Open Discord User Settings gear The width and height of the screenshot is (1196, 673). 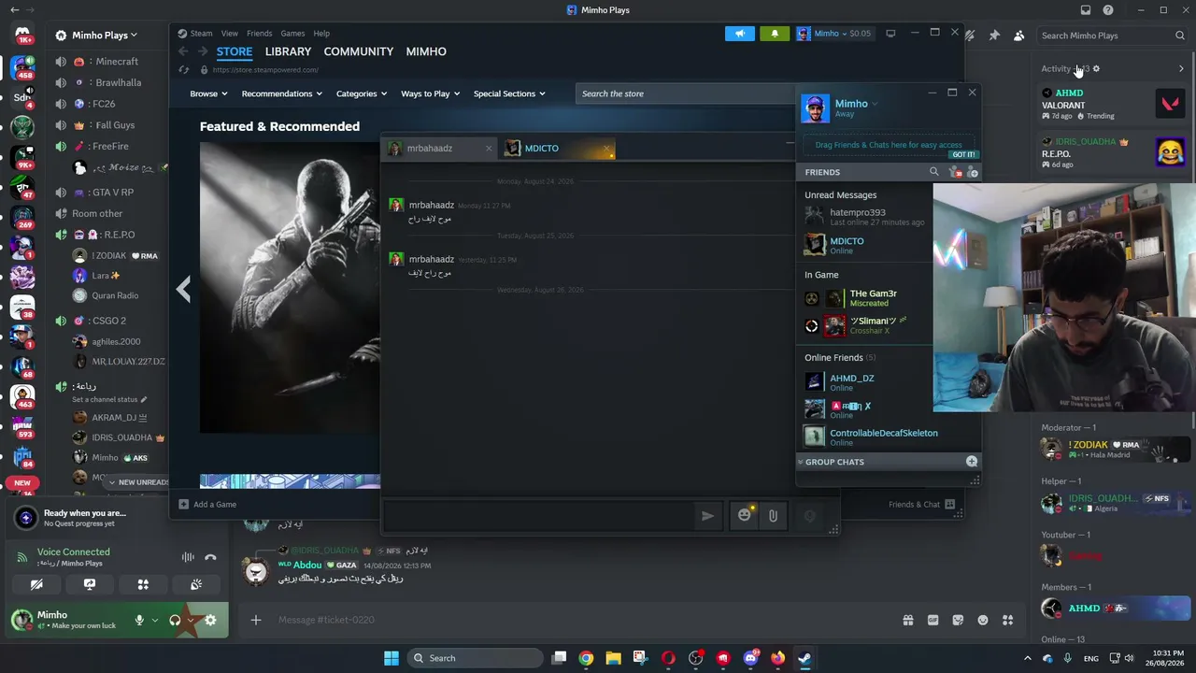210,620
